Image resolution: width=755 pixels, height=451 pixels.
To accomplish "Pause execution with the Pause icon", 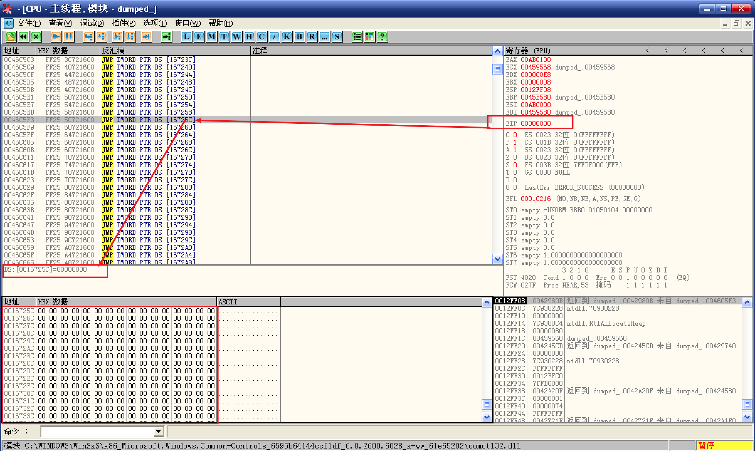I will coord(69,37).
